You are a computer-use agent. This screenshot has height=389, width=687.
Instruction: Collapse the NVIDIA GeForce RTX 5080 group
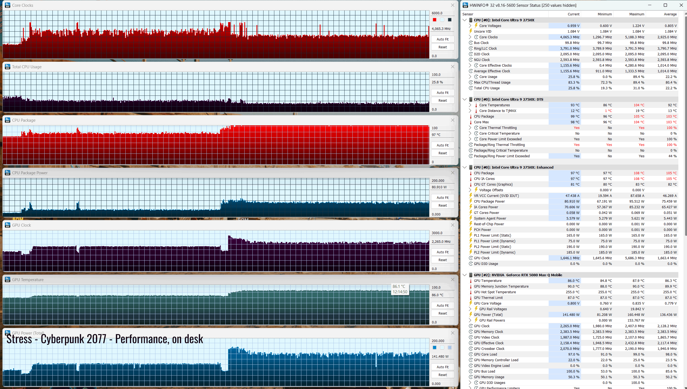click(465, 275)
